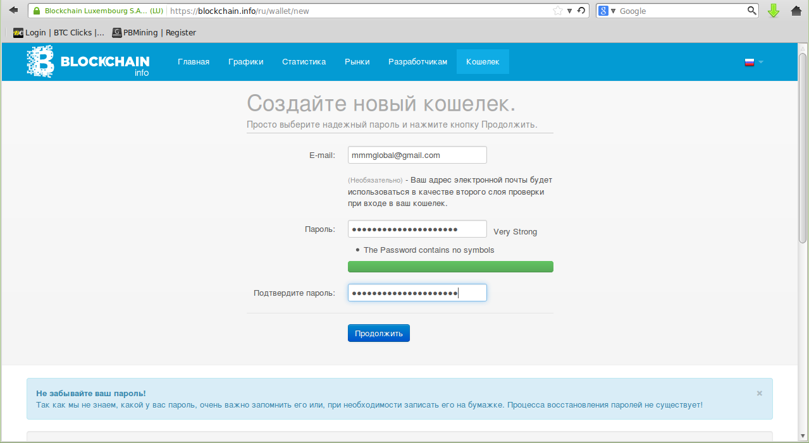Click the BTC Clicks bookmark icon

point(18,32)
